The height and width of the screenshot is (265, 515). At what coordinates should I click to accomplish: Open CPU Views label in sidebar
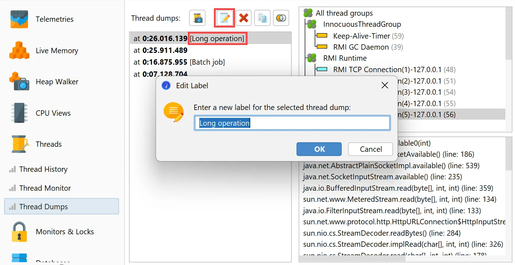tap(53, 113)
